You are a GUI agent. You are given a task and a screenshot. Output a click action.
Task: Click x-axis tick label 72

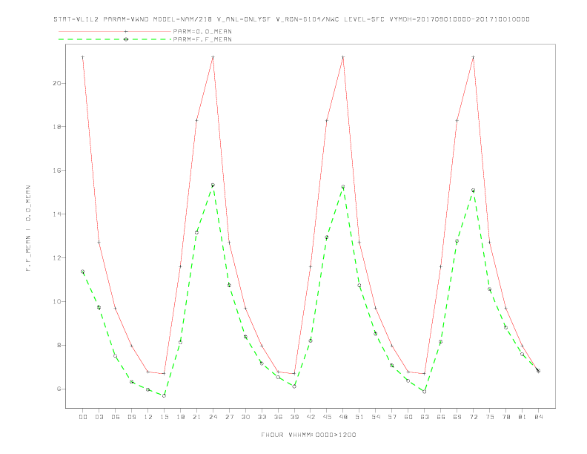(473, 417)
